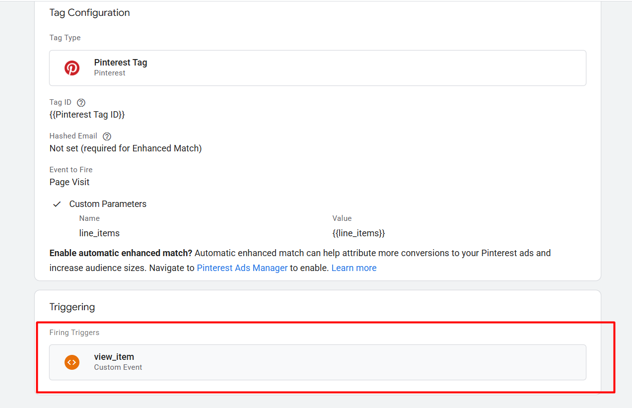Click the help icon beside Tag ID
632x408 pixels.
81,103
